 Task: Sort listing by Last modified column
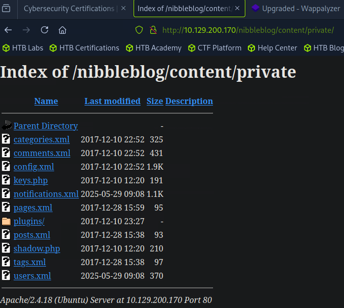pyautogui.click(x=112, y=101)
